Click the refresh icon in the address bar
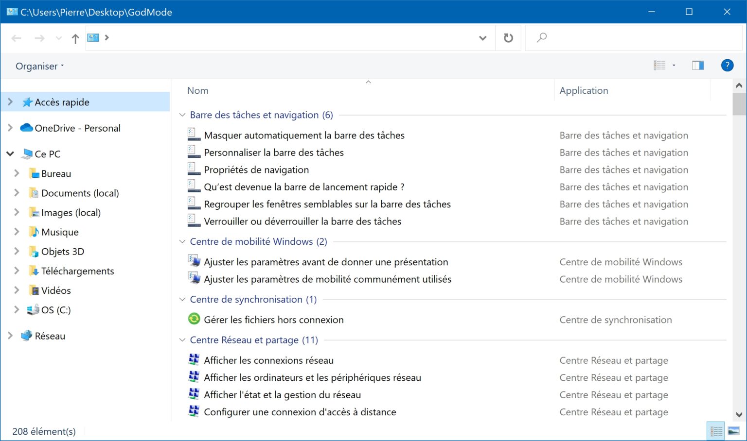Viewport: 747px width, 441px height. (508, 38)
